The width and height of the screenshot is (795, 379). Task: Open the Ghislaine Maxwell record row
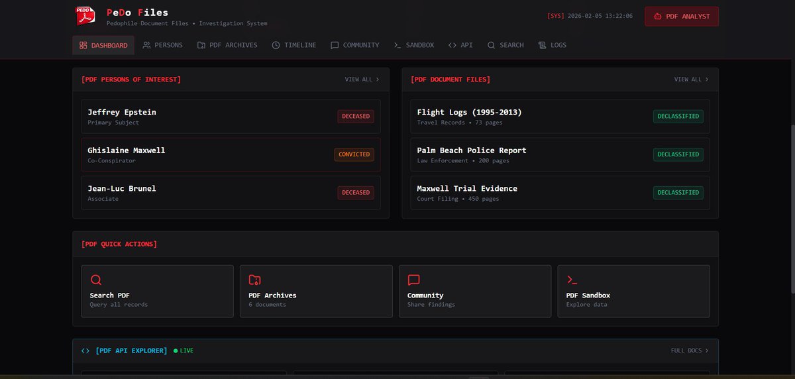[231, 154]
